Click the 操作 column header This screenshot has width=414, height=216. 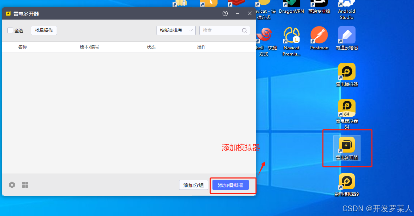click(x=202, y=47)
